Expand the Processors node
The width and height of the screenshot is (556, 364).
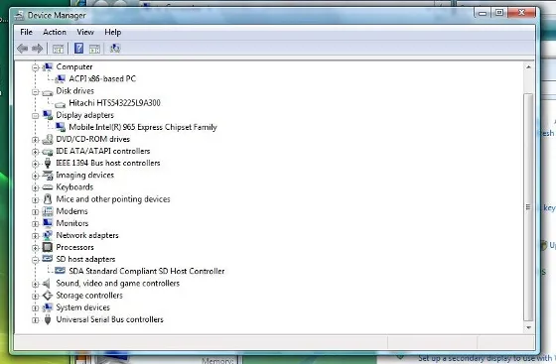click(35, 248)
